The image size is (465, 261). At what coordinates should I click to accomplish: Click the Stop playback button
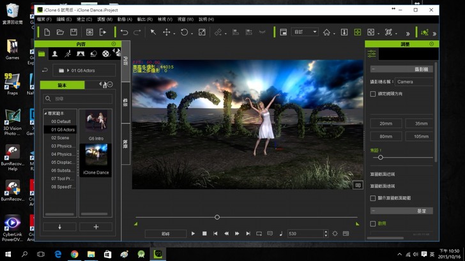(x=204, y=234)
